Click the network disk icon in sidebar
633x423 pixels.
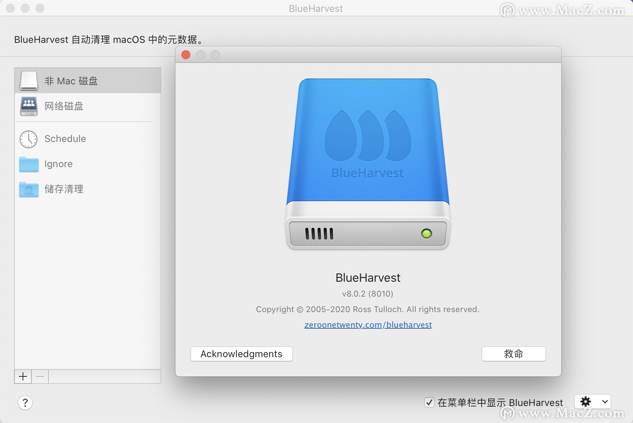coord(29,106)
